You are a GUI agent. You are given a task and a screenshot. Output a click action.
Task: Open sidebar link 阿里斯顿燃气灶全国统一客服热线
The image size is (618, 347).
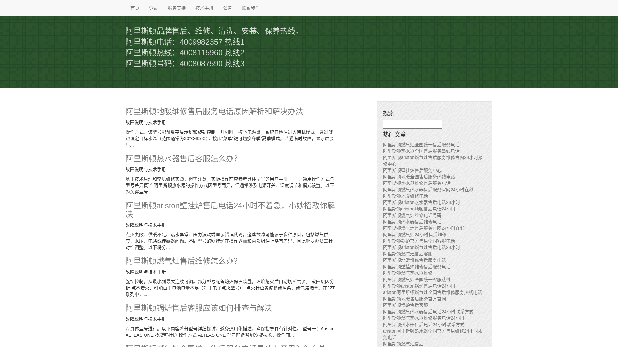coord(417,280)
